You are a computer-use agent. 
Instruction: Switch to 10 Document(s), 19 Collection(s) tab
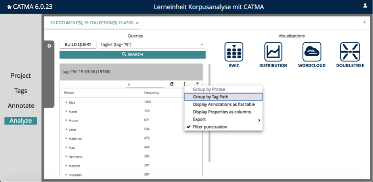(92, 23)
